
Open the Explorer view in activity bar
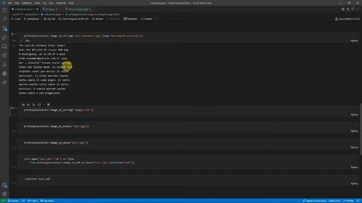5,10
